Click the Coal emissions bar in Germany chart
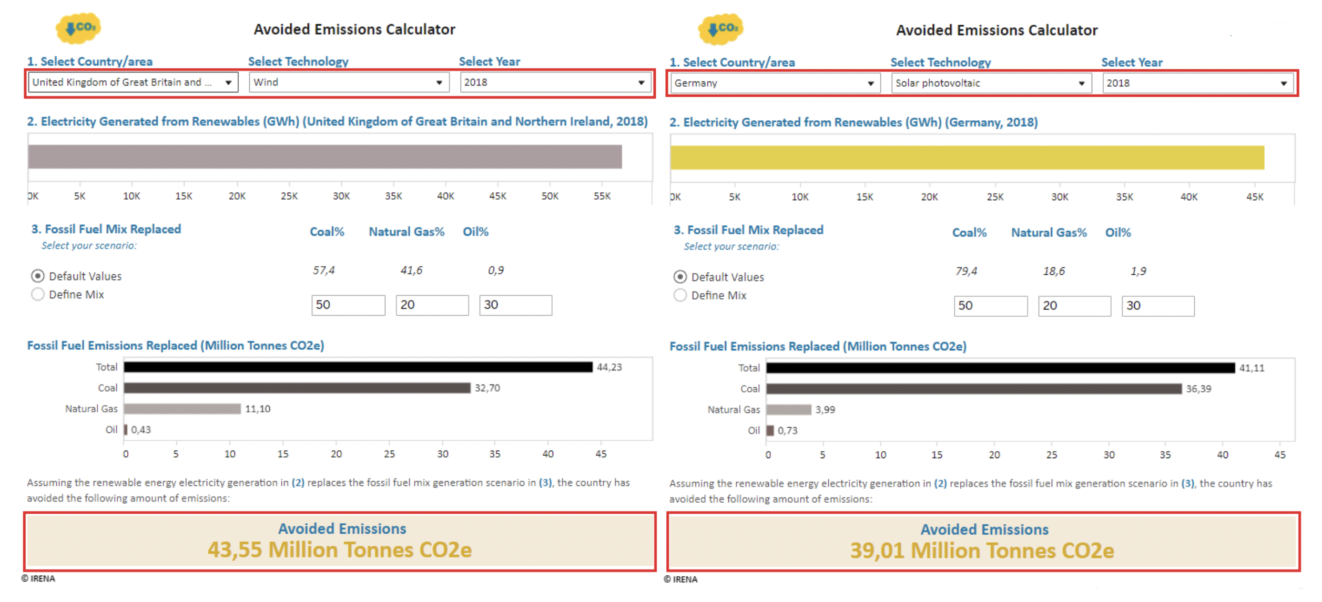Image resolution: width=1322 pixels, height=602 pixels. (x=973, y=389)
